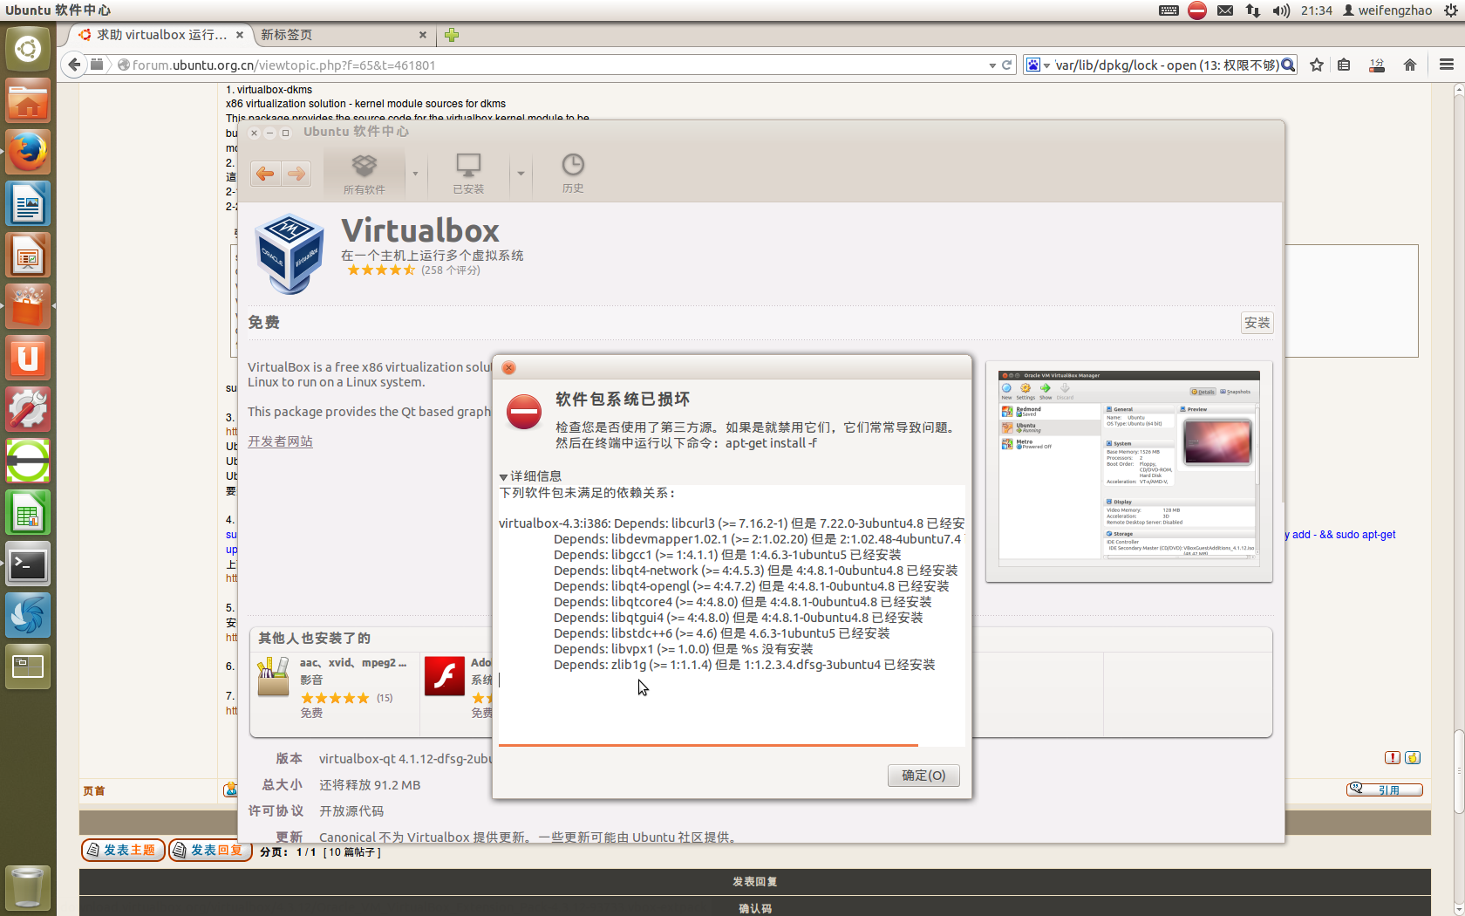Click report post exclamation icon

[x=1393, y=757]
